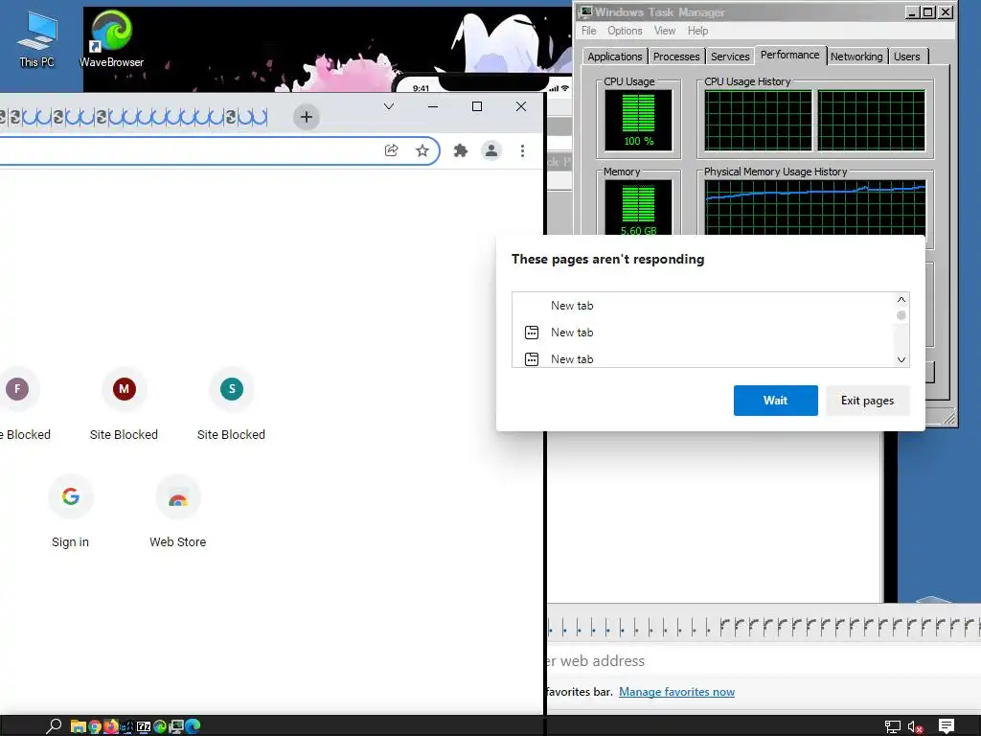
Task: Click the Exit pages button
Action: (867, 401)
